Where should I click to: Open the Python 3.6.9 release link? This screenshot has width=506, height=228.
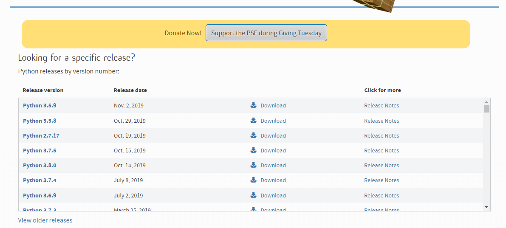tap(40, 195)
